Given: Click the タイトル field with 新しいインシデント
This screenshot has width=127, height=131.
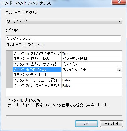Looking at the screenshot, I should coord(63,39).
